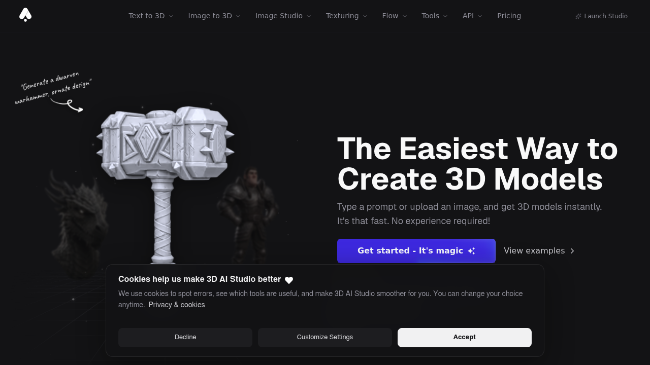Click the sparkle icon in Get started button
This screenshot has width=650, height=365.
tap(471, 251)
